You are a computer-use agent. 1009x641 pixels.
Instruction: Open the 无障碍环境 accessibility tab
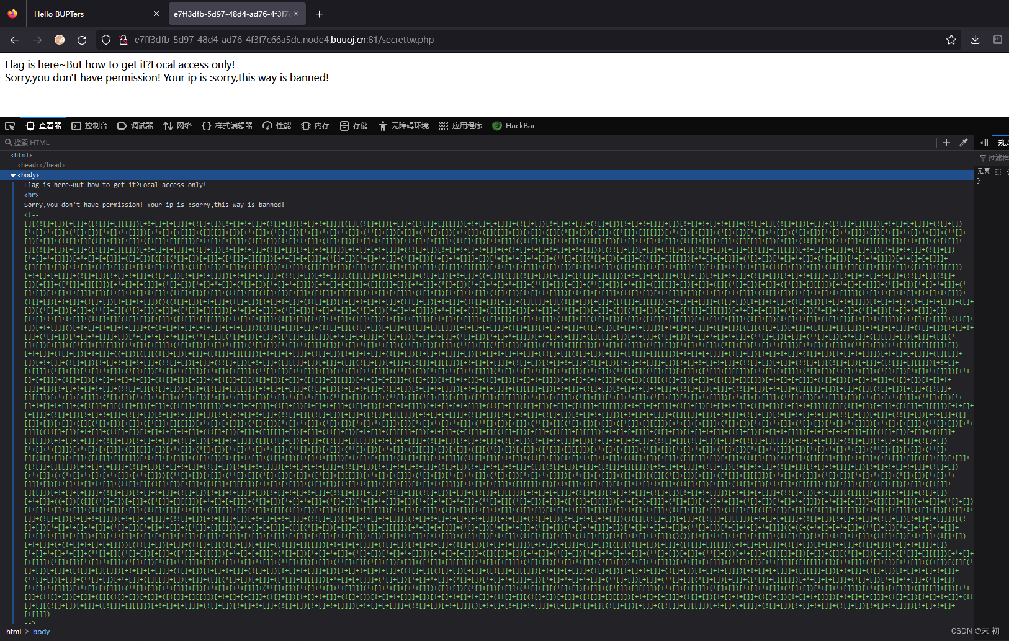pos(403,126)
